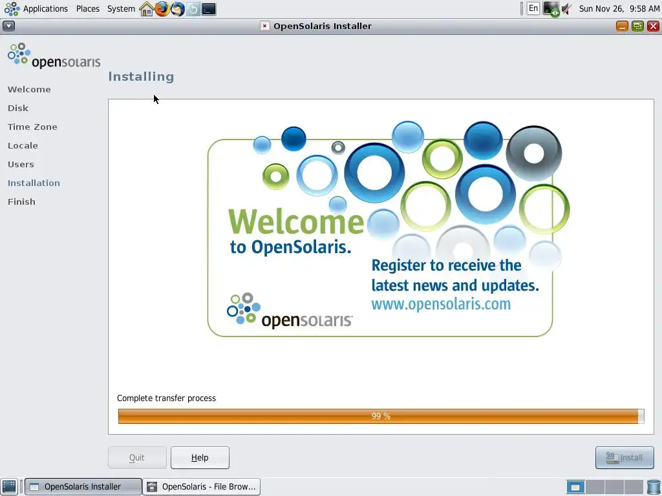The width and height of the screenshot is (662, 496).
Task: Launch Firefox from the top panel
Action: point(162,9)
